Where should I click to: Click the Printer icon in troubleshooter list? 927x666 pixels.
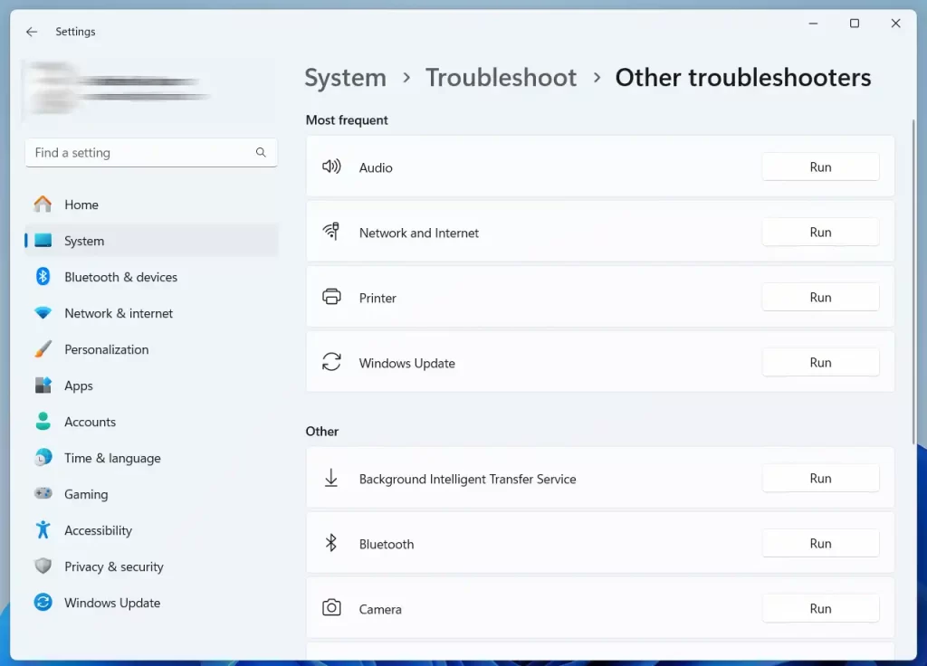click(331, 297)
